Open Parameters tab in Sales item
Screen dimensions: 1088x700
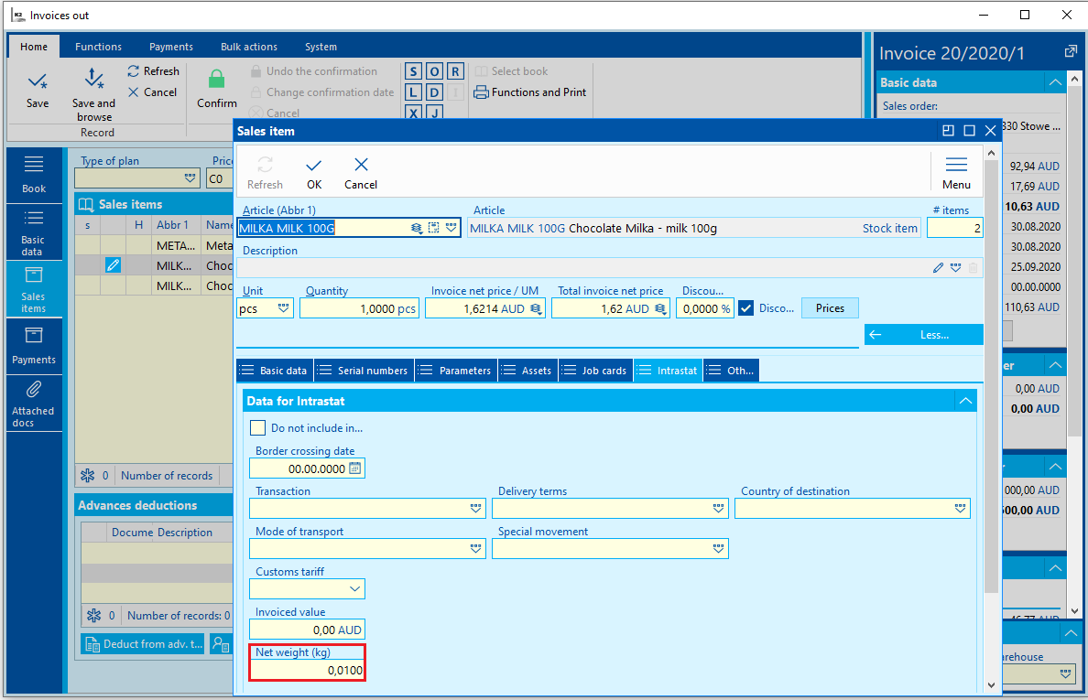point(457,370)
